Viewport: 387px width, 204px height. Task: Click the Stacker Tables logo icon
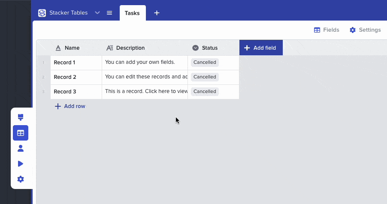[42, 13]
